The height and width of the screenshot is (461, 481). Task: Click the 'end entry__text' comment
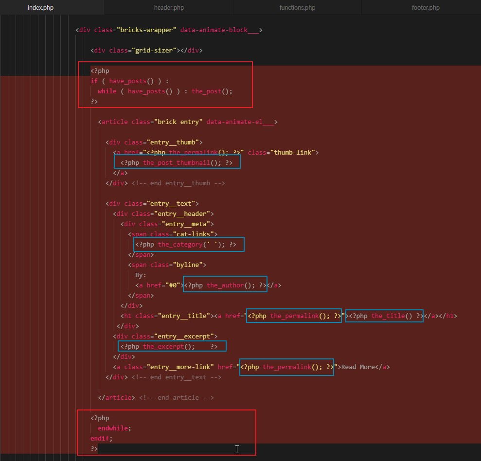(x=177, y=377)
